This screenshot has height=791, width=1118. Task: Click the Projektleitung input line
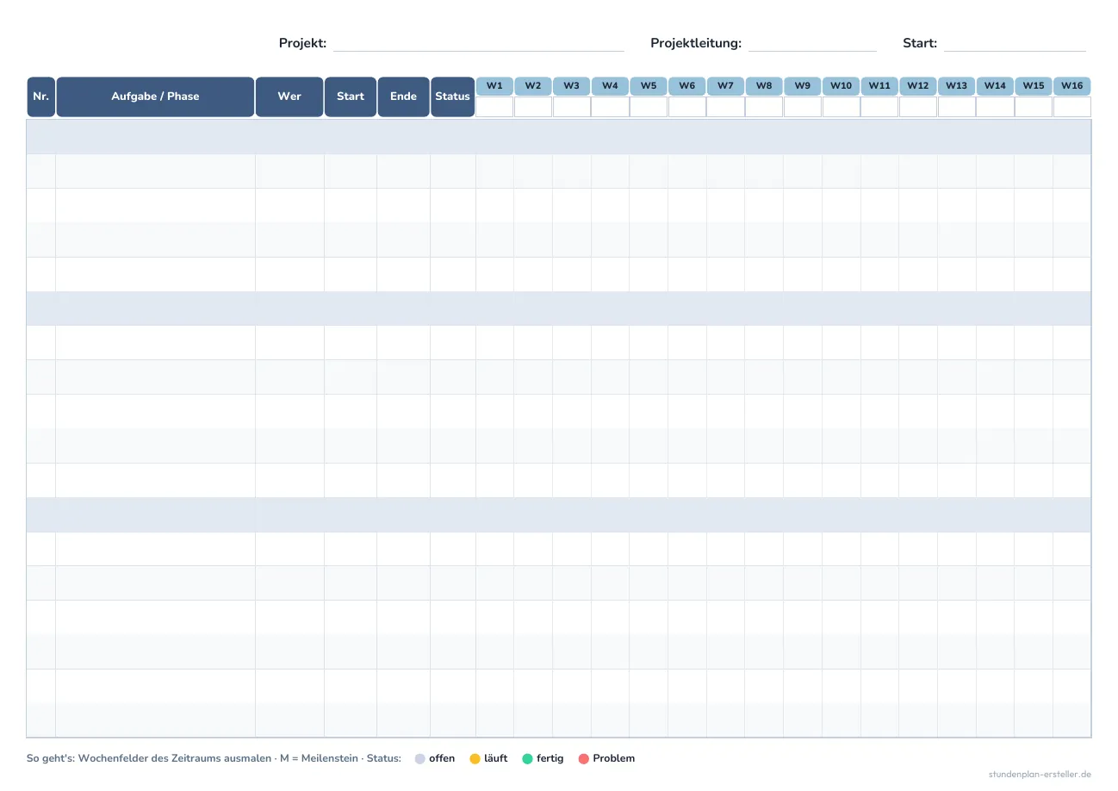812,44
